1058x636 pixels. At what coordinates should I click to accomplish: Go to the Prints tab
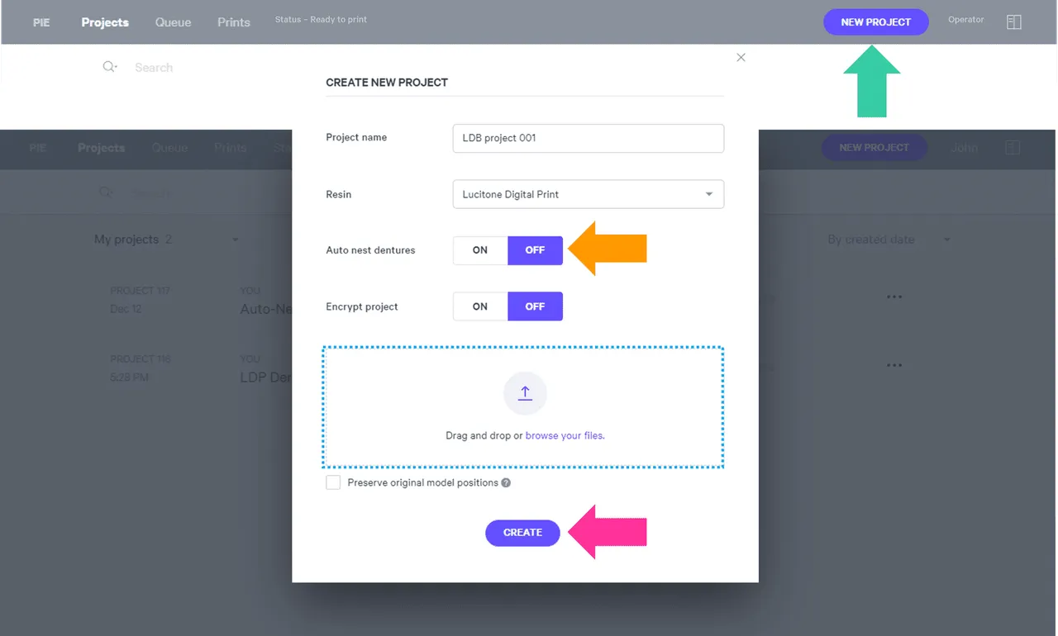click(233, 22)
